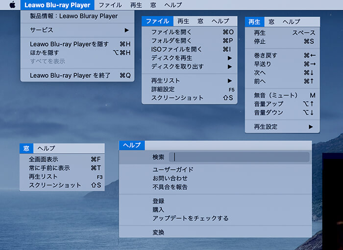Open 再生 in the top menu bar
This screenshot has width=343, height=250.
[136, 5]
